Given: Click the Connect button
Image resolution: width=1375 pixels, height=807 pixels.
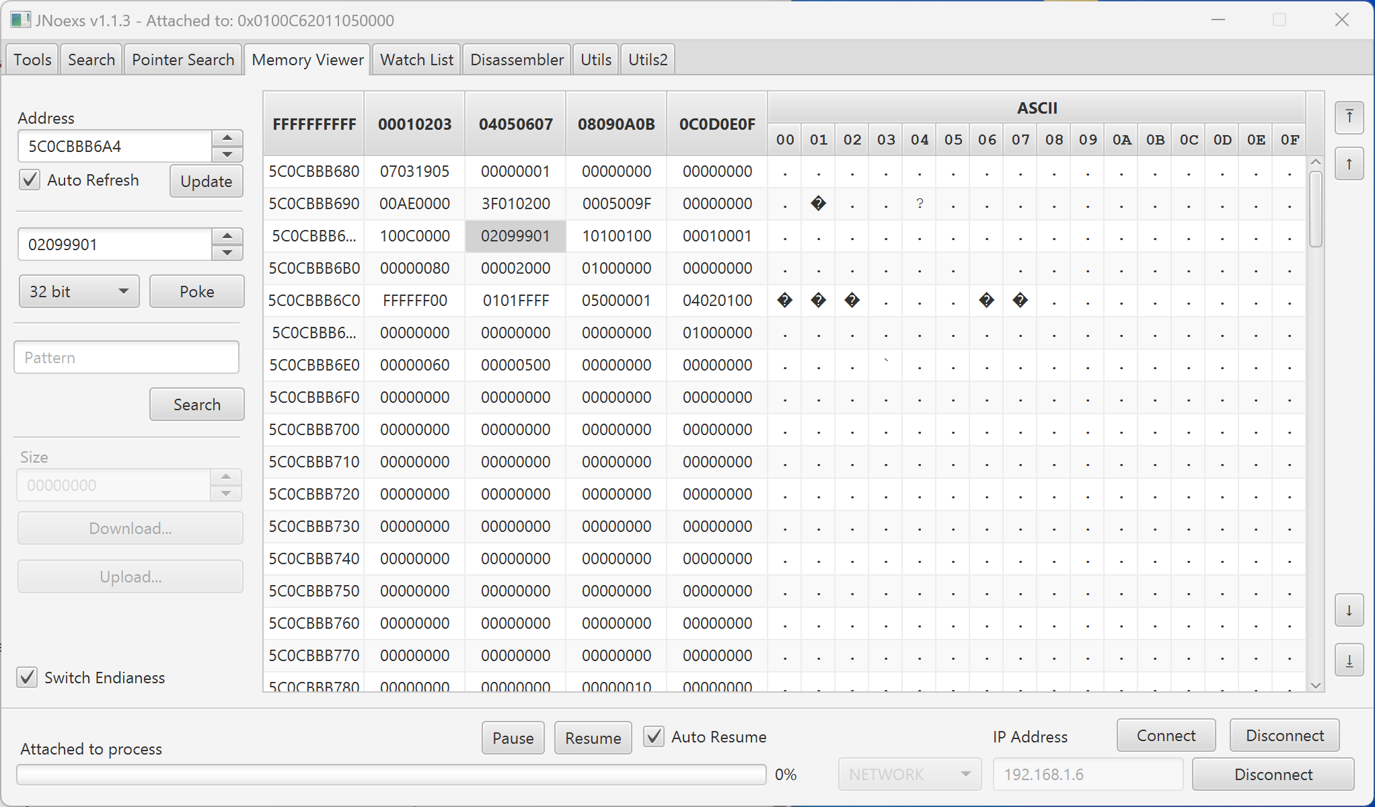Looking at the screenshot, I should coord(1166,735).
